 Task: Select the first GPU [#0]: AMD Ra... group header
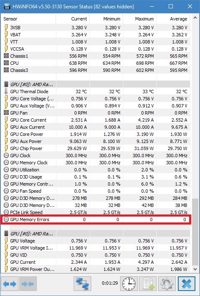click(x=95, y=84)
